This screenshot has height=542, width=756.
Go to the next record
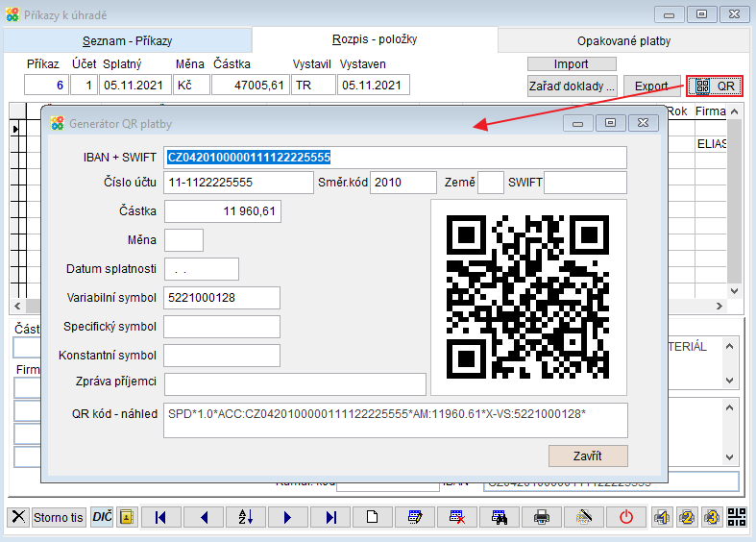click(x=288, y=517)
